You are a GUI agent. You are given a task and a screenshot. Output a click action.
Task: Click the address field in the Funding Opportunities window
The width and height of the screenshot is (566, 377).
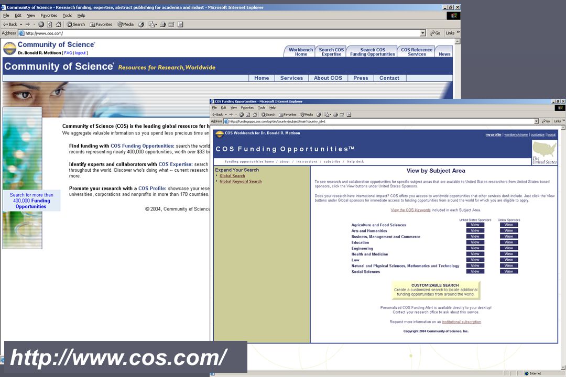381,121
